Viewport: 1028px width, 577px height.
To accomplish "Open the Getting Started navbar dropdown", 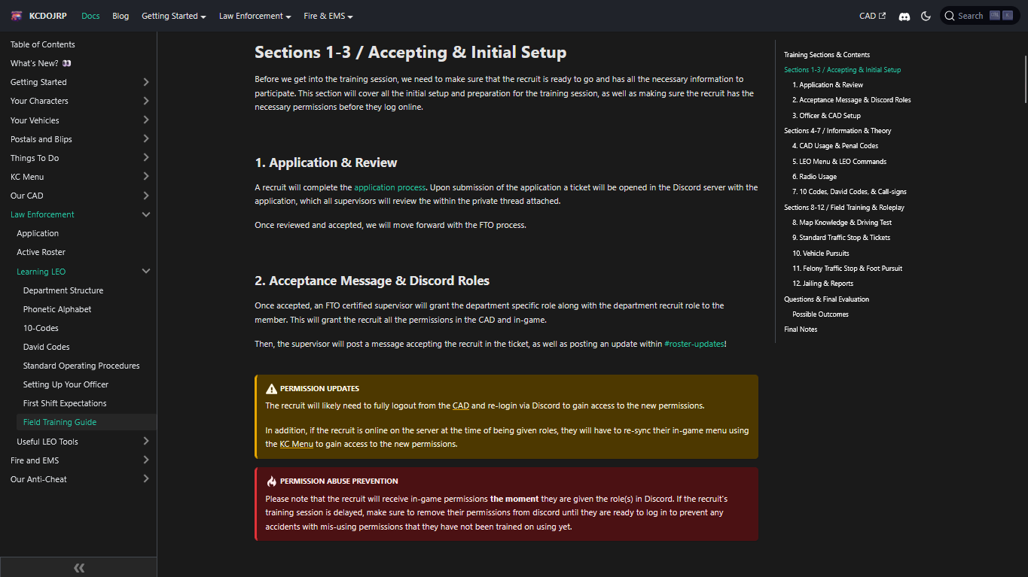I will click(173, 16).
